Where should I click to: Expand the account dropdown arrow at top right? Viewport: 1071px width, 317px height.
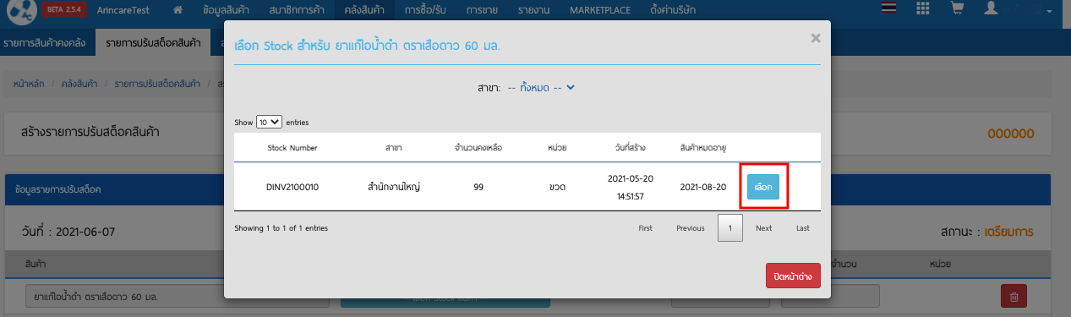coord(1049,11)
